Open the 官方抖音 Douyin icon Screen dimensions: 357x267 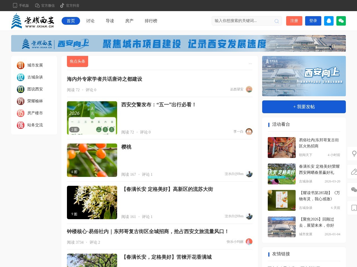click(x=62, y=5)
